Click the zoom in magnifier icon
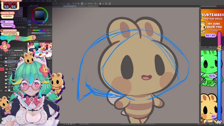 point(76,3)
